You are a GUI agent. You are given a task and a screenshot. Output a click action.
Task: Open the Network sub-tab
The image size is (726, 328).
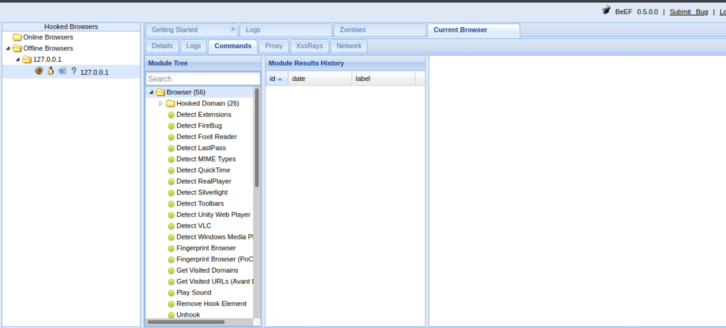point(349,46)
